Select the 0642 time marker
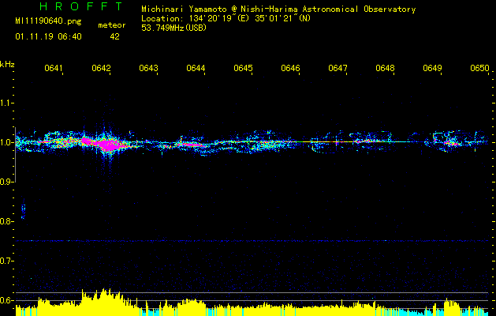 (101, 69)
